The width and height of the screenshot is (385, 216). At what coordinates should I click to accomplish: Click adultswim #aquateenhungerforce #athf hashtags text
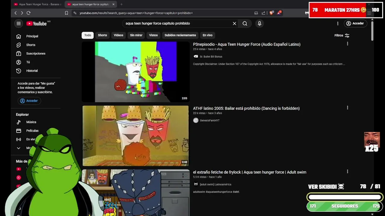pos(216,192)
